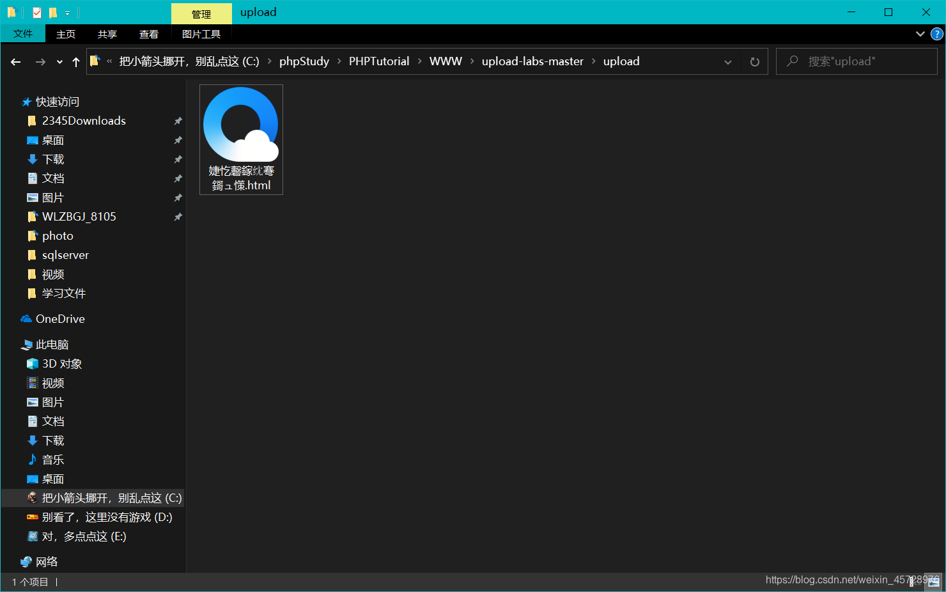Viewport: 946px width, 592px height.
Task: Open the 2345Downloads quick access folder
Action: [x=84, y=121]
